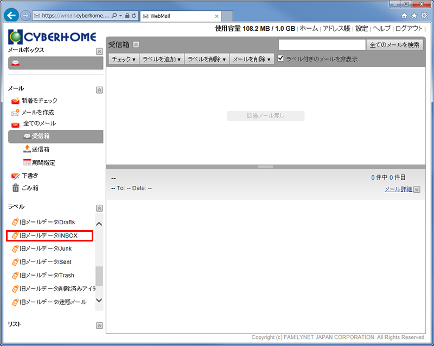This screenshot has height=346, width=434.
Task: Open the 下書き drafts icon
Action: coord(15,176)
